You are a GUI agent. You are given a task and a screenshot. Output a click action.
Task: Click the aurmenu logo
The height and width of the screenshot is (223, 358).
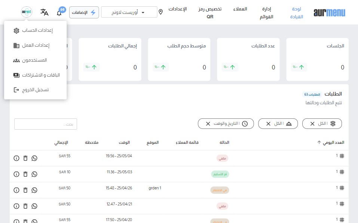coord(329,13)
